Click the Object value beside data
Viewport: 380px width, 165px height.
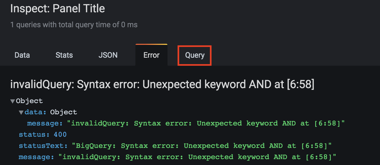tap(64, 112)
